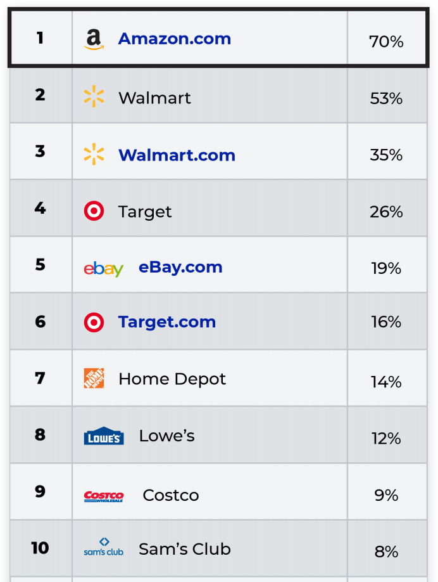
Task: Click the Amazon smile logo icon
Action: 94,39
